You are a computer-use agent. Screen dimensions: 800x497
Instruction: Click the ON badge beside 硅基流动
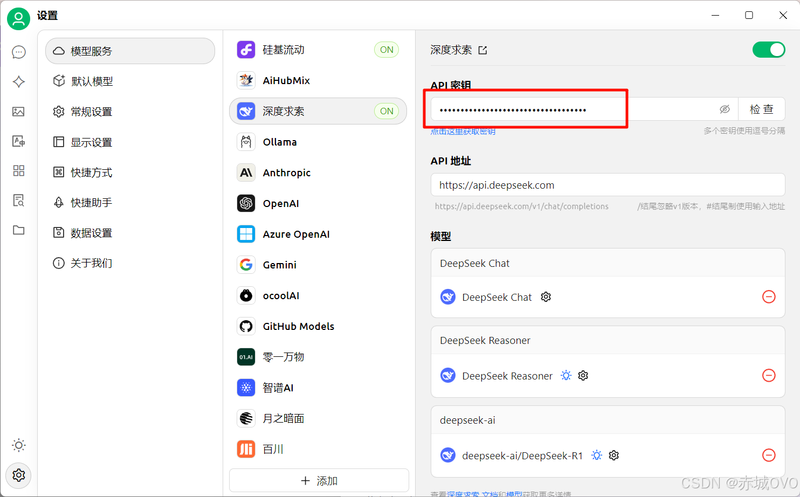(387, 50)
